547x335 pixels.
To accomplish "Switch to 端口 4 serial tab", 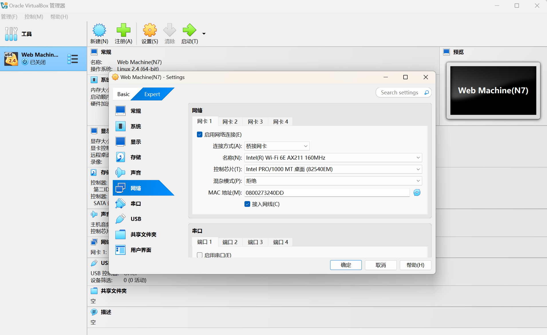I will click(281, 242).
